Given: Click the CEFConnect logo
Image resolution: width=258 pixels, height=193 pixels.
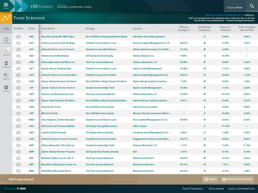Looking at the screenshot, I should (42, 6).
